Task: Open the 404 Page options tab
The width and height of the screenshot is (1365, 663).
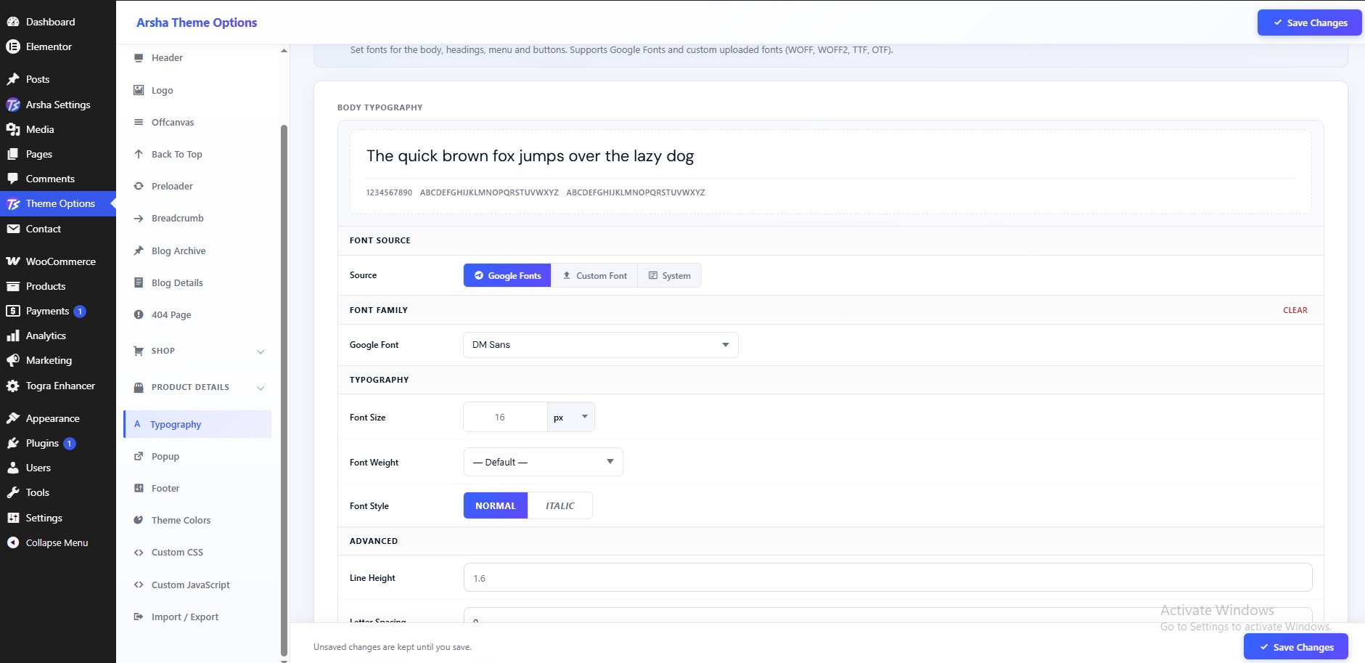Action: 197,314
